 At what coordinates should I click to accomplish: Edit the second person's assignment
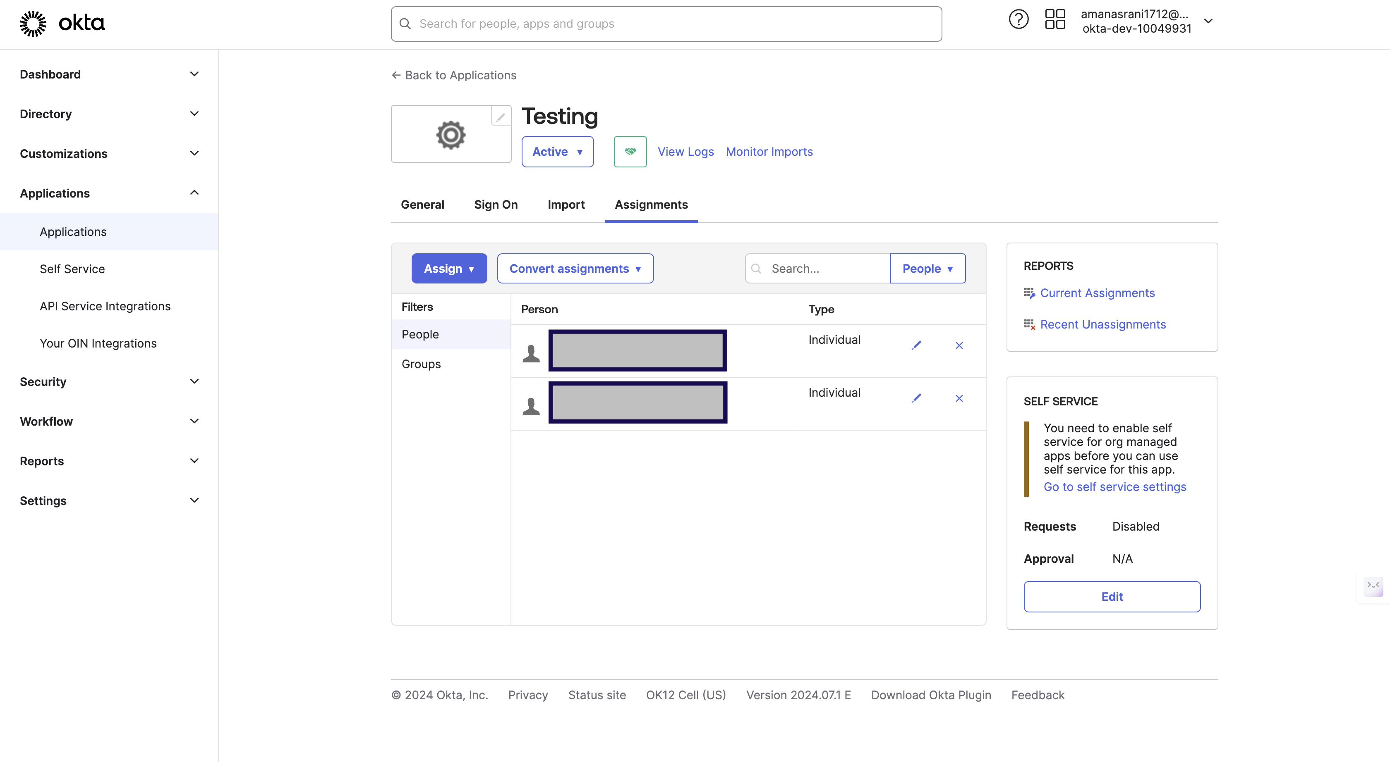click(x=916, y=398)
